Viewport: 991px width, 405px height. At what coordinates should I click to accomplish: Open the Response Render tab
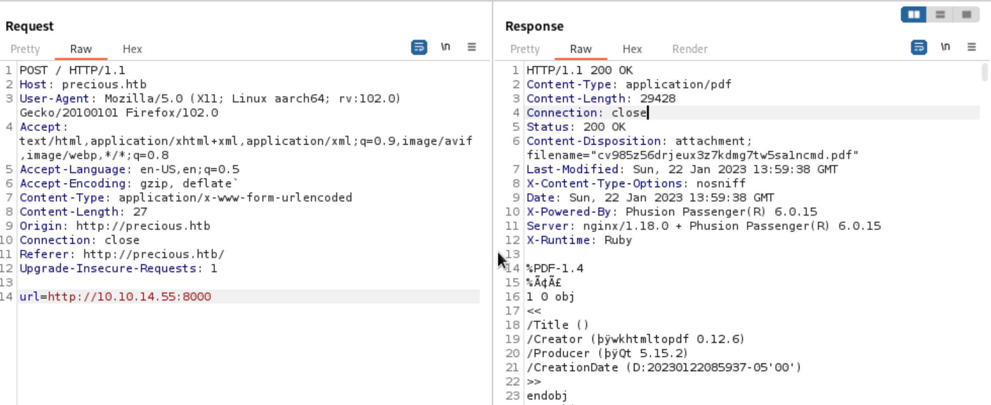690,49
